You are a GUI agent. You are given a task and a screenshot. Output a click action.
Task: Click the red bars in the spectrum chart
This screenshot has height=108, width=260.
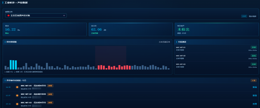coord(114,67)
